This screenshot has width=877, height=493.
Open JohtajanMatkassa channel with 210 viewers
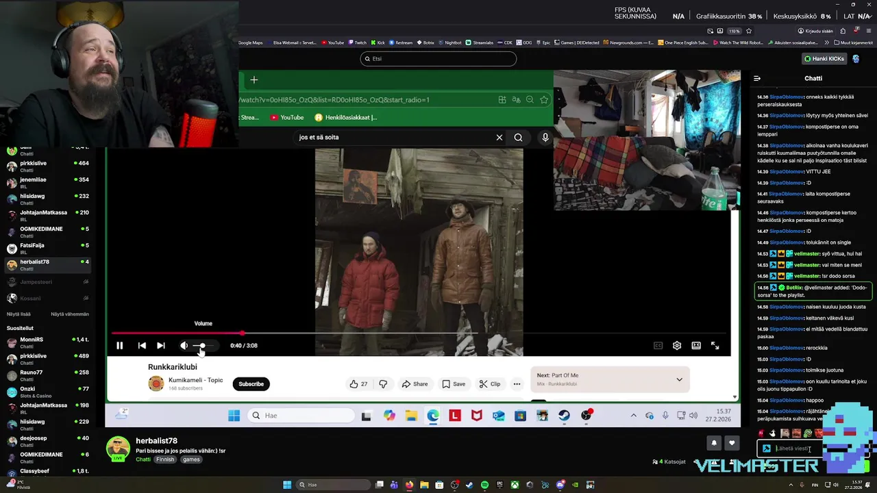pos(48,216)
